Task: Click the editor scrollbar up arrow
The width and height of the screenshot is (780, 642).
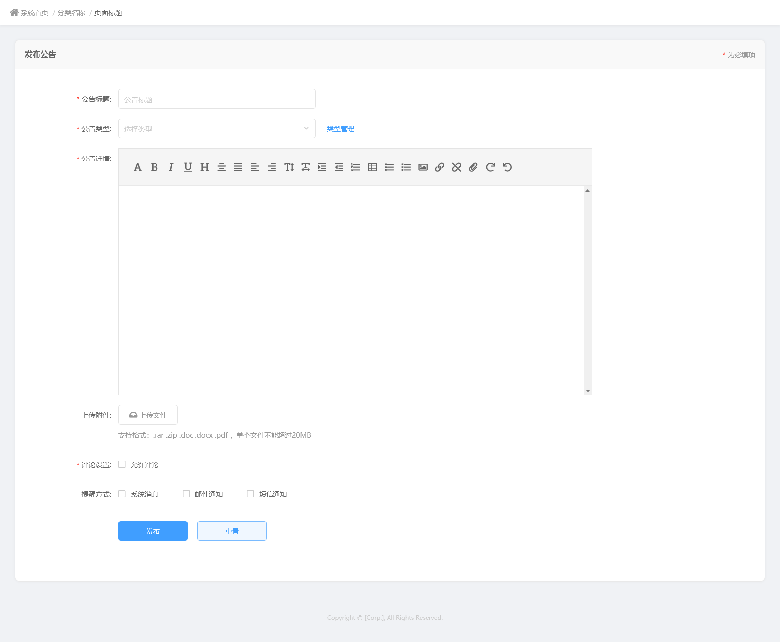Action: [x=587, y=190]
